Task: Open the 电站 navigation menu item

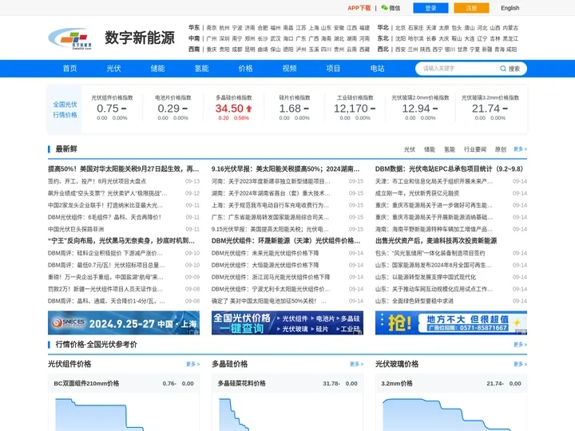Action: (x=377, y=69)
